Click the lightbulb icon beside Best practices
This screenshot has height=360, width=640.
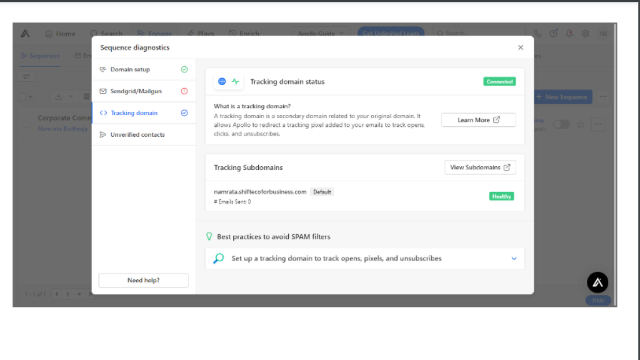209,236
